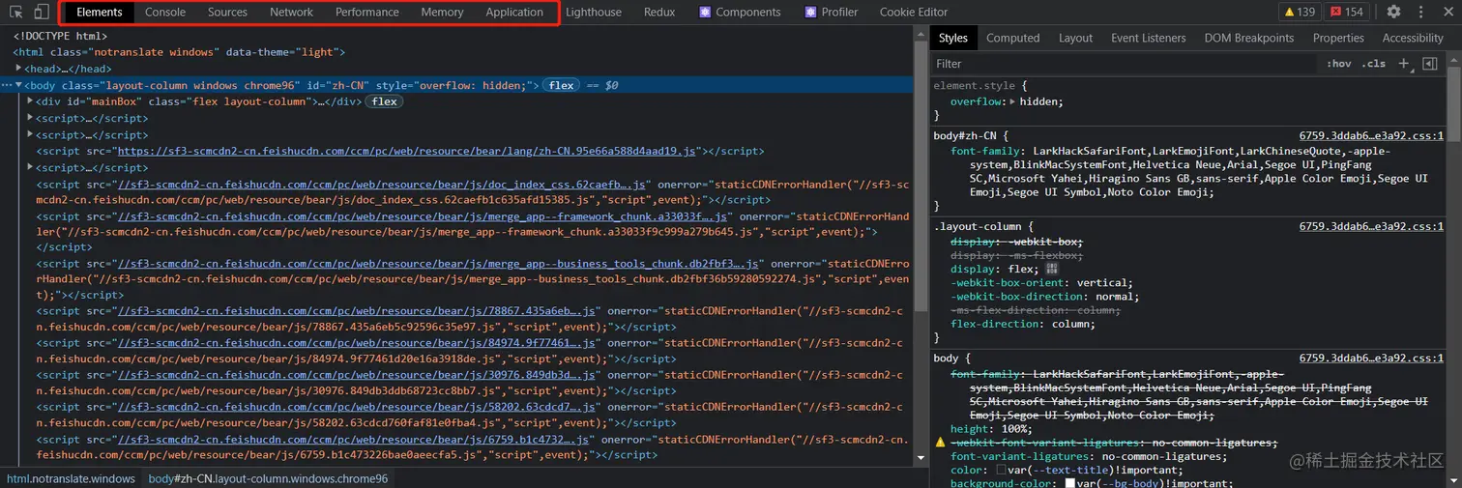The width and height of the screenshot is (1462, 488).
Task: Click the warning icon beside -webkit-font-variant-ligatures
Action: [939, 442]
